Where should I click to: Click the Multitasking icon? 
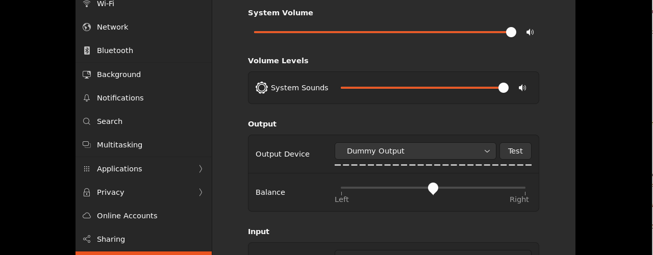[x=87, y=145]
